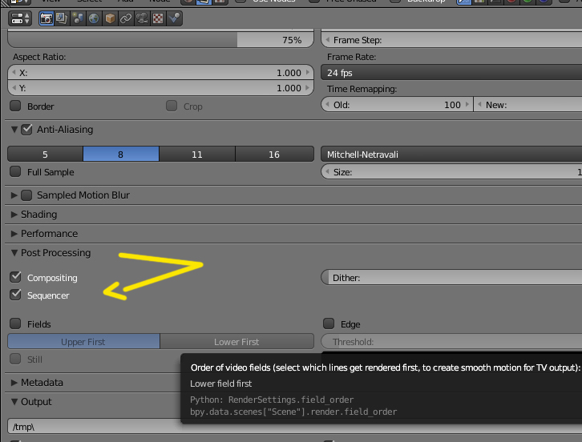Enable Sampled Motion Blur checkbox
582x442 pixels.
(x=26, y=195)
